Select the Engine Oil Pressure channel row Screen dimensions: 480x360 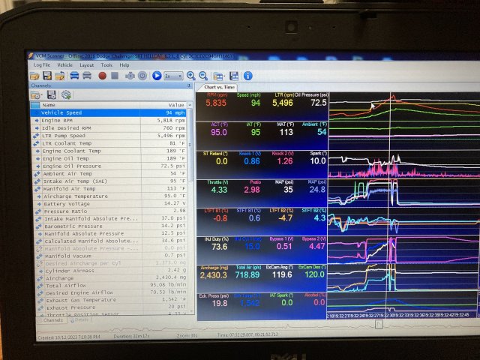point(110,166)
